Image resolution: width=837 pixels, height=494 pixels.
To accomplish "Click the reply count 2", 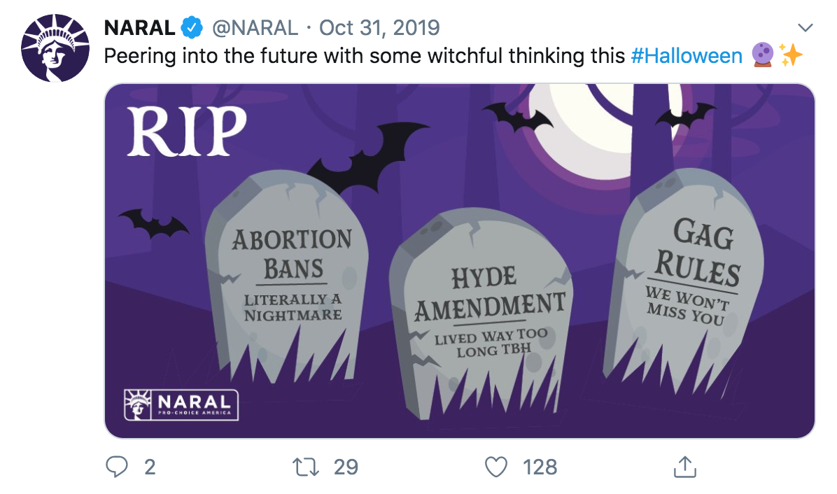I will point(150,467).
